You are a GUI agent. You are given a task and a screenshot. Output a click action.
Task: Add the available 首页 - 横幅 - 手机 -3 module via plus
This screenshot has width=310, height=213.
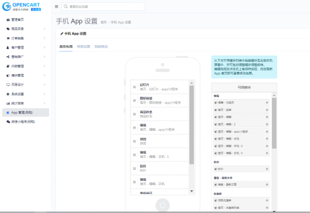(x=267, y=153)
